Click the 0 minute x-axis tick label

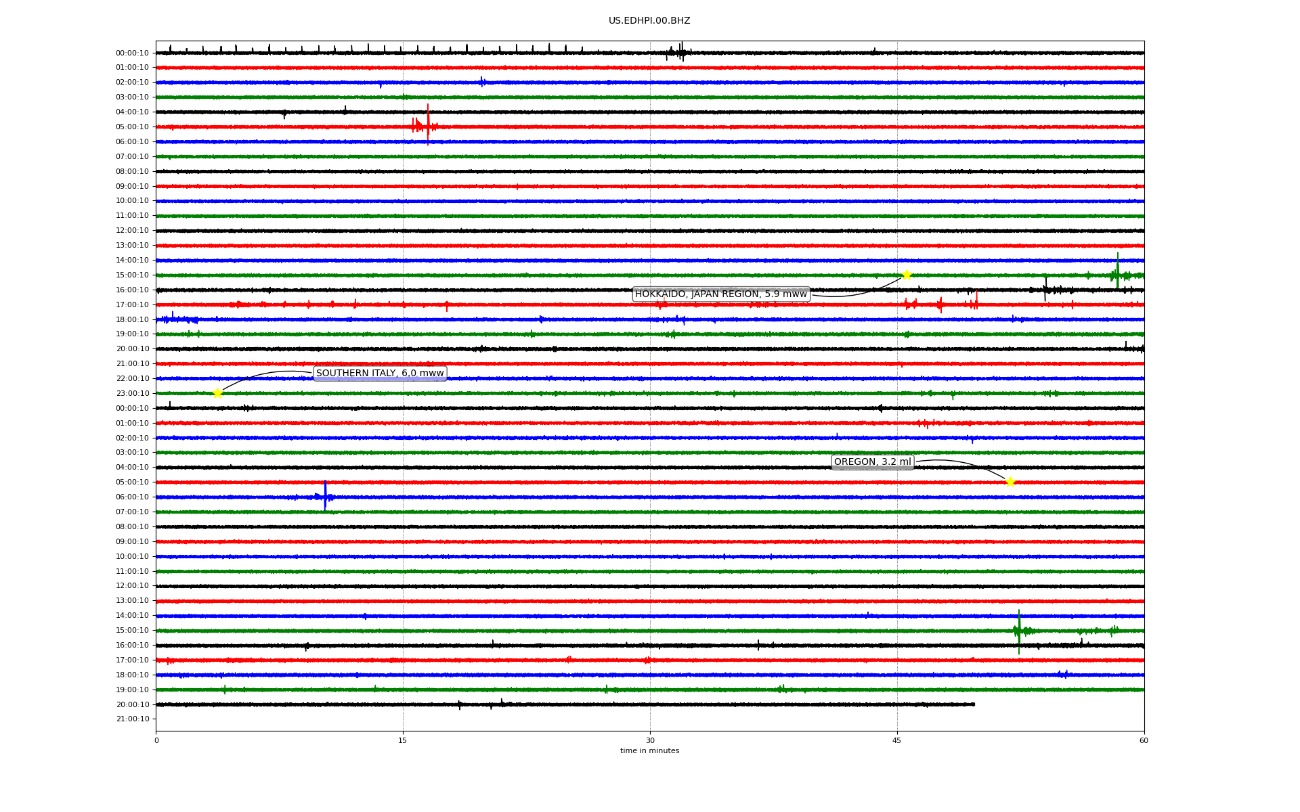[156, 740]
